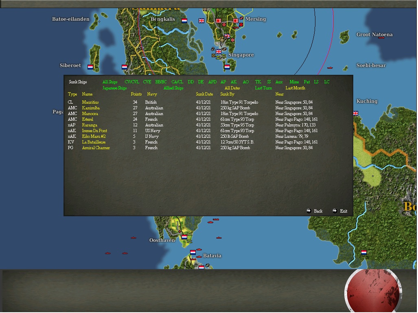Open ship La Batailleuse details
Viewport: 418px width, 313px height.
click(x=94, y=142)
